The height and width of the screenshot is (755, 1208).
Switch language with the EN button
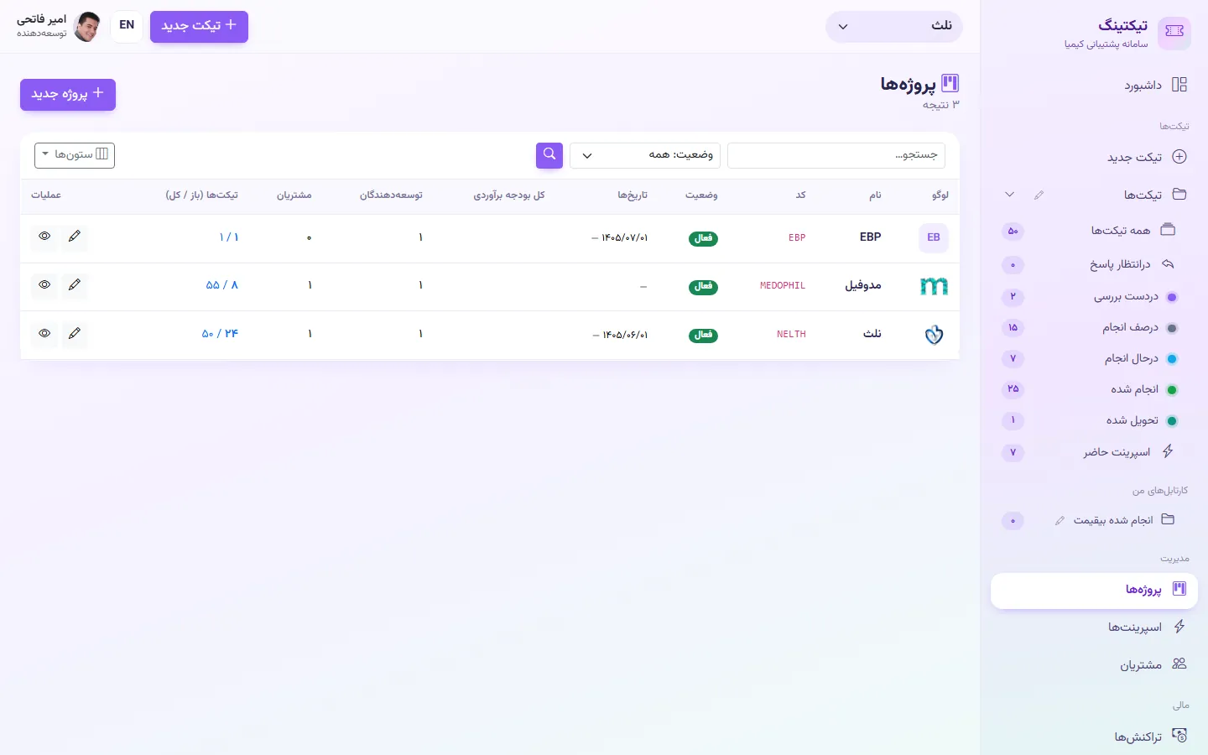(127, 26)
